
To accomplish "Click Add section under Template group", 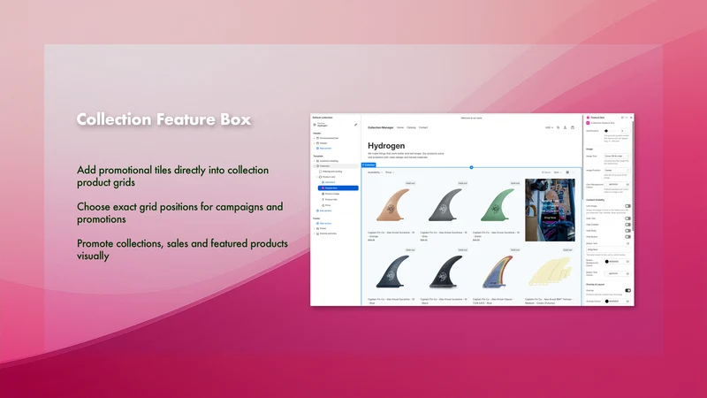I will click(324, 210).
